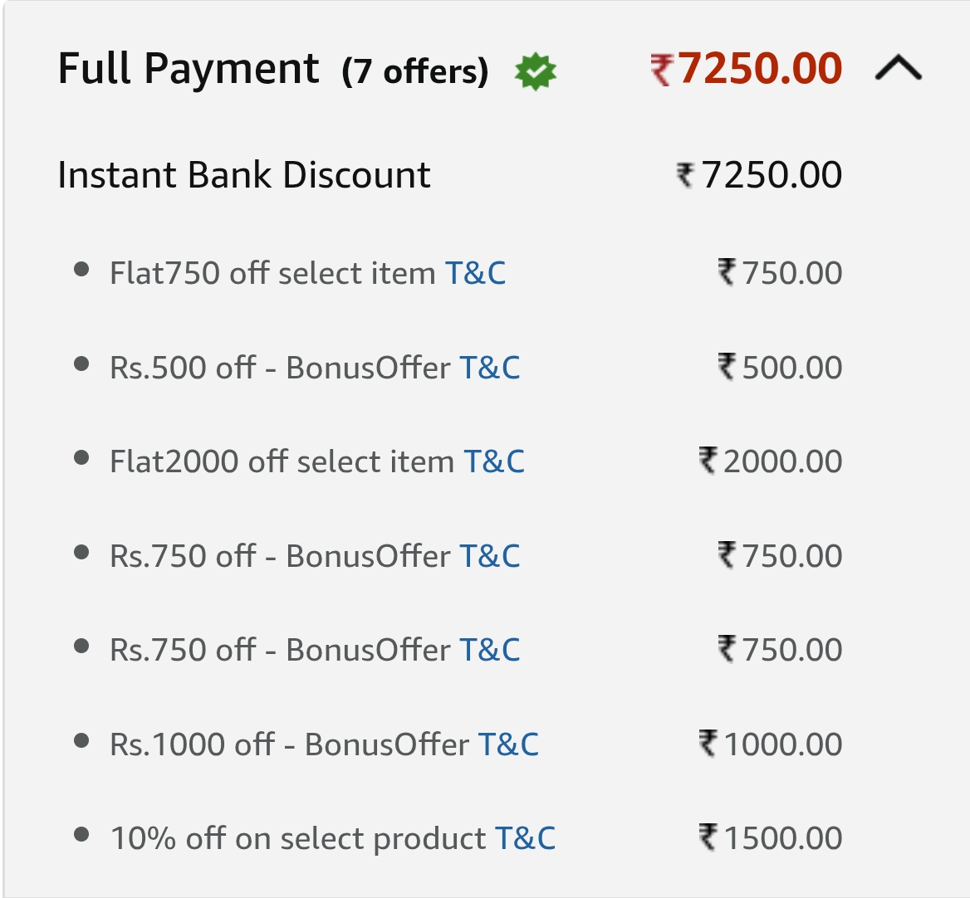Click the ₹2000.00 discount amount

[x=771, y=461]
